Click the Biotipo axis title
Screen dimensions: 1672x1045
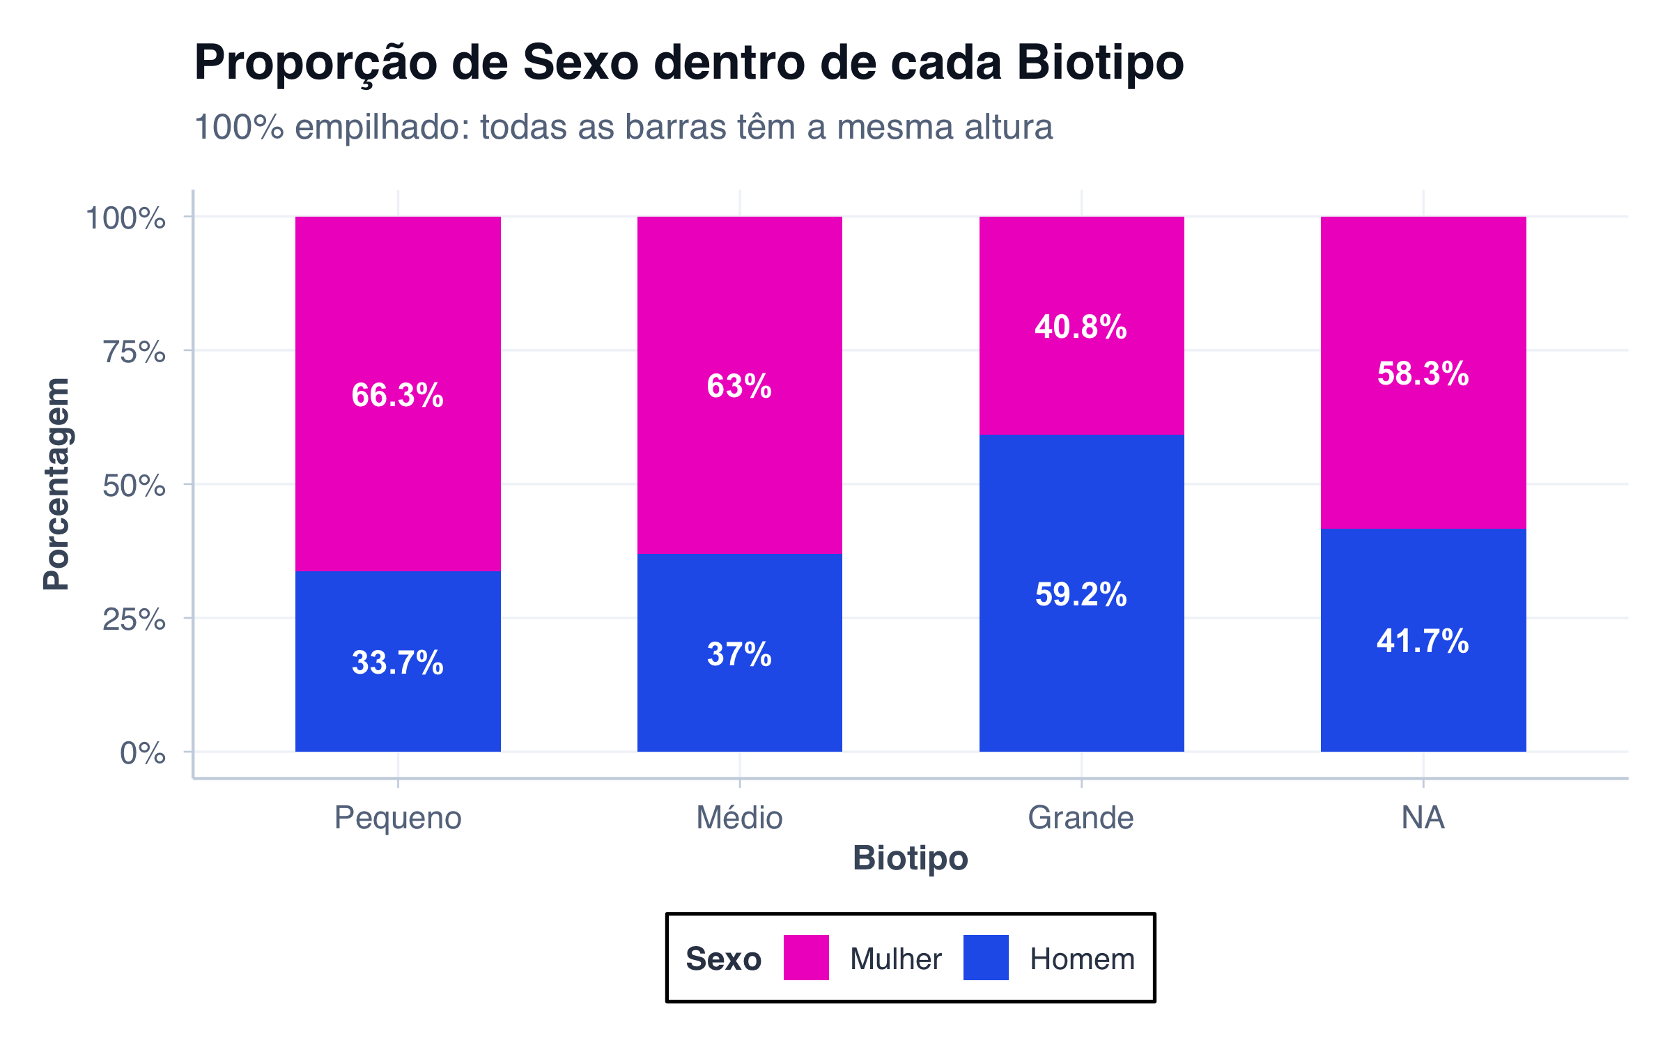tap(911, 858)
